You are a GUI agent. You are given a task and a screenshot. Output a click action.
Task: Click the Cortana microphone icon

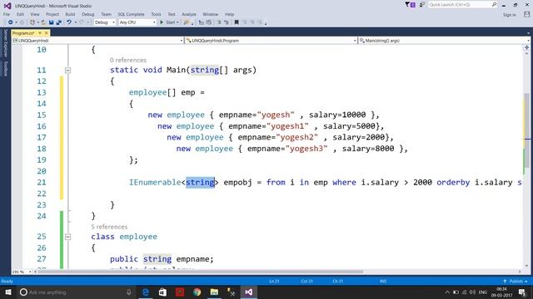pyautogui.click(x=129, y=292)
